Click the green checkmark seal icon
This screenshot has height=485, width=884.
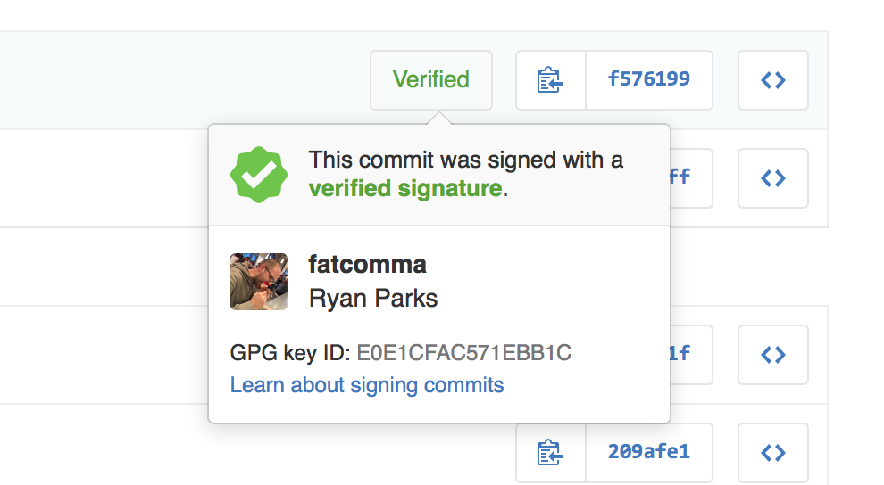point(259,175)
